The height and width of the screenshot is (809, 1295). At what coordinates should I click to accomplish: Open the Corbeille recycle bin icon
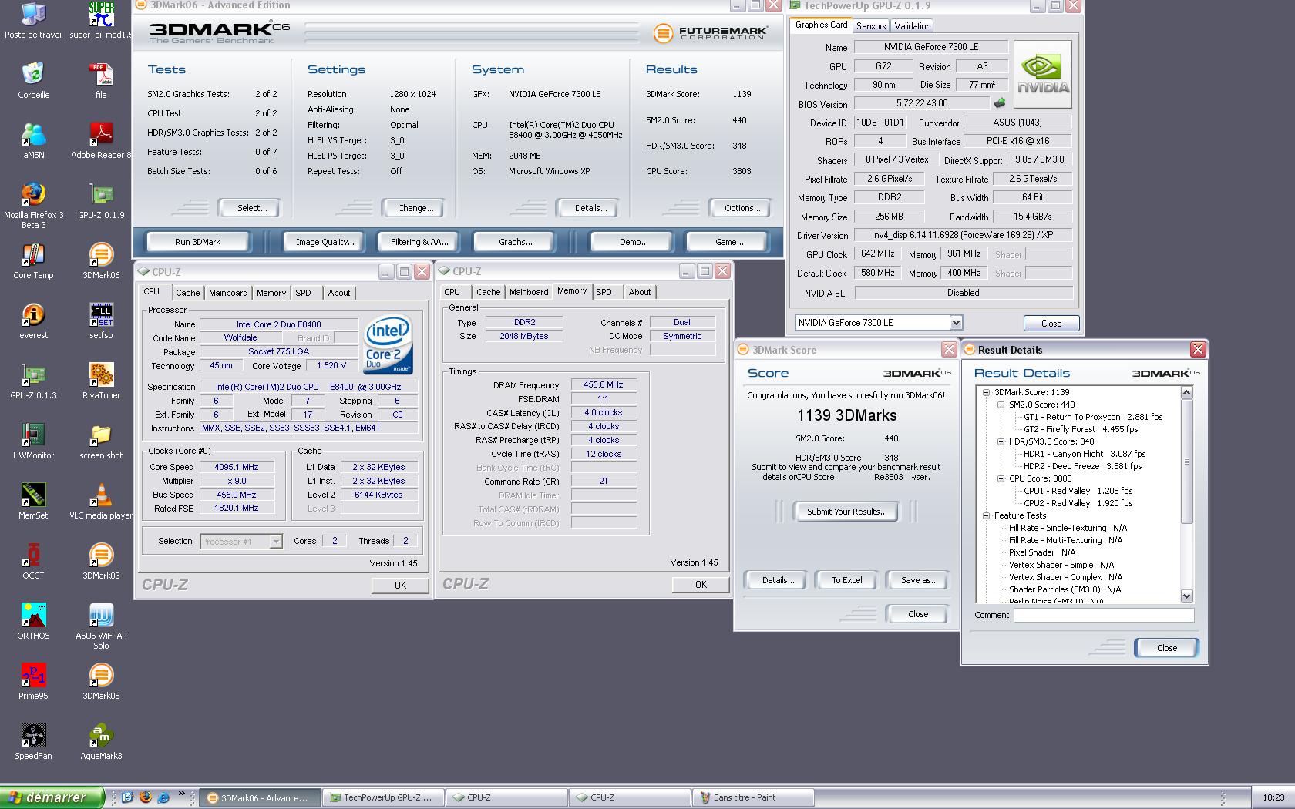click(x=33, y=81)
